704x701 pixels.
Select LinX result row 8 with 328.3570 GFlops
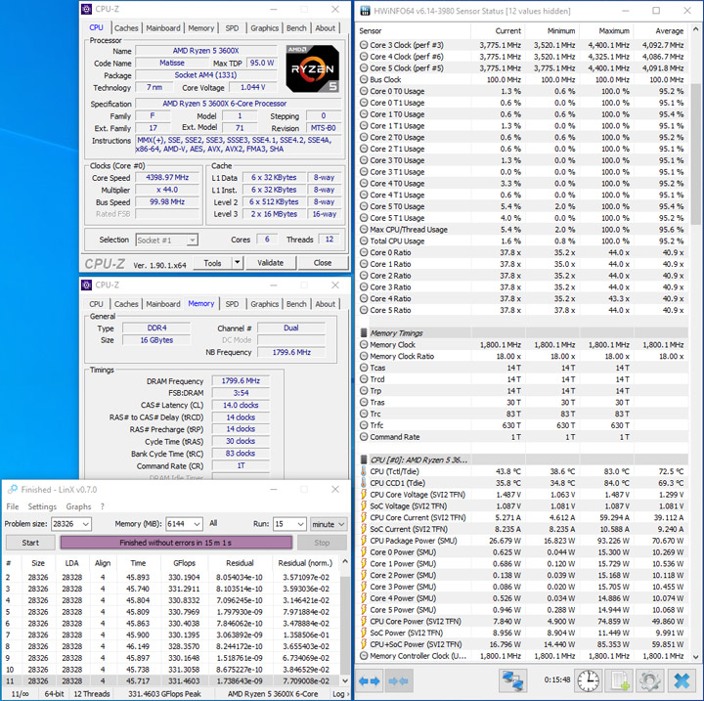click(170, 646)
